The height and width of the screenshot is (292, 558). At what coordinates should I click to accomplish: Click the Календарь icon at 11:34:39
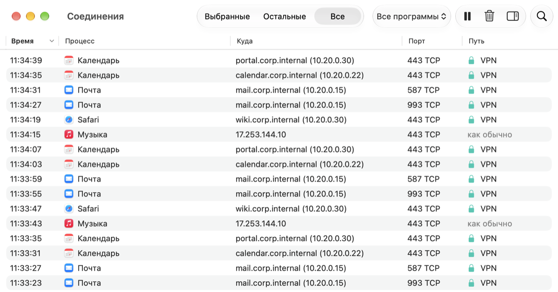pos(69,60)
